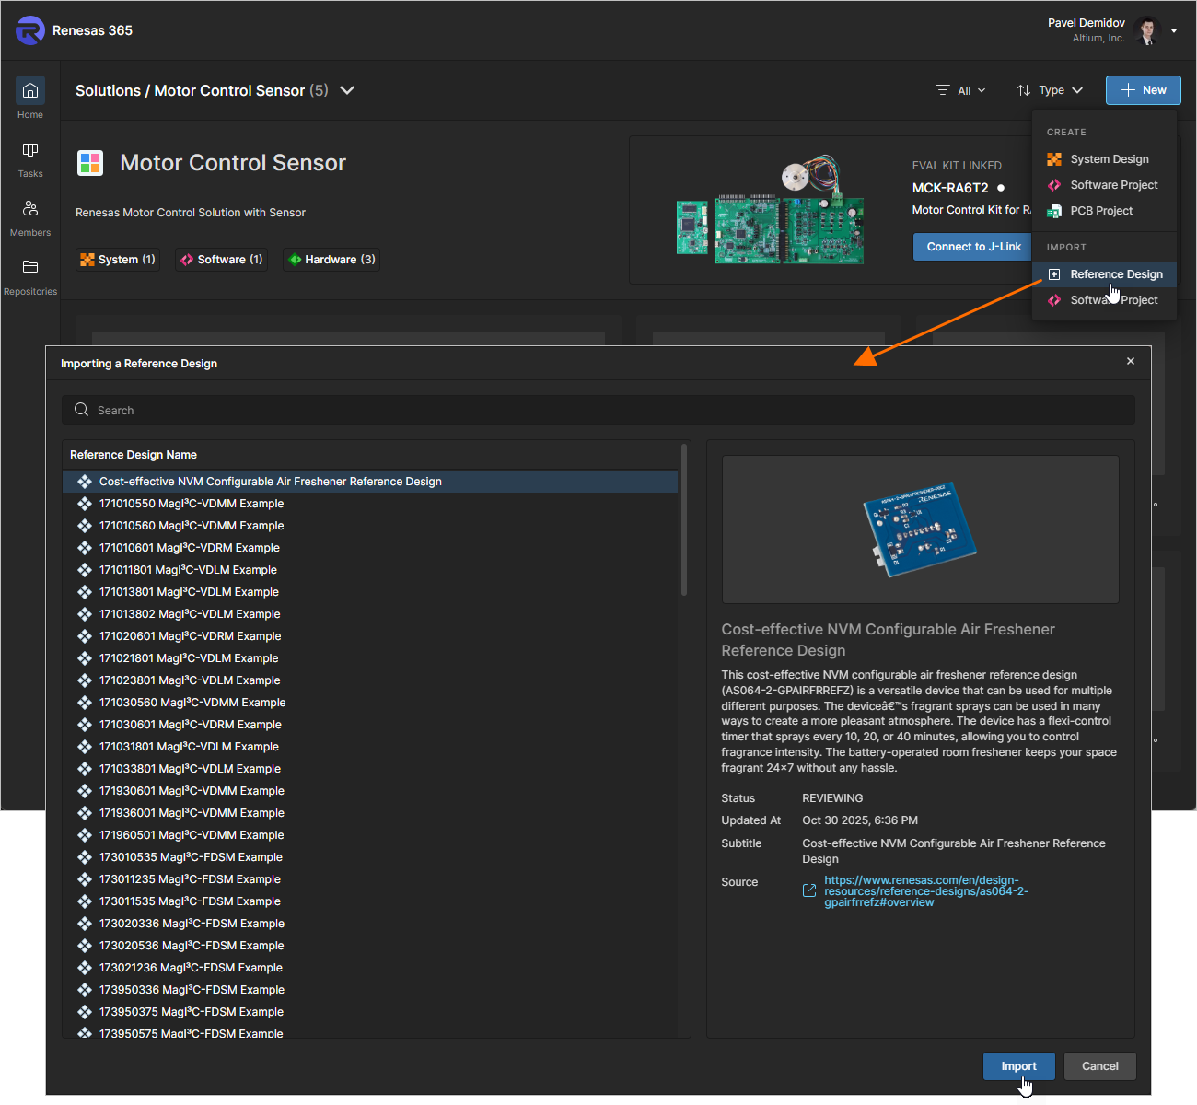Click the search magnifier icon in dialog
The image size is (1197, 1105).
click(x=82, y=410)
